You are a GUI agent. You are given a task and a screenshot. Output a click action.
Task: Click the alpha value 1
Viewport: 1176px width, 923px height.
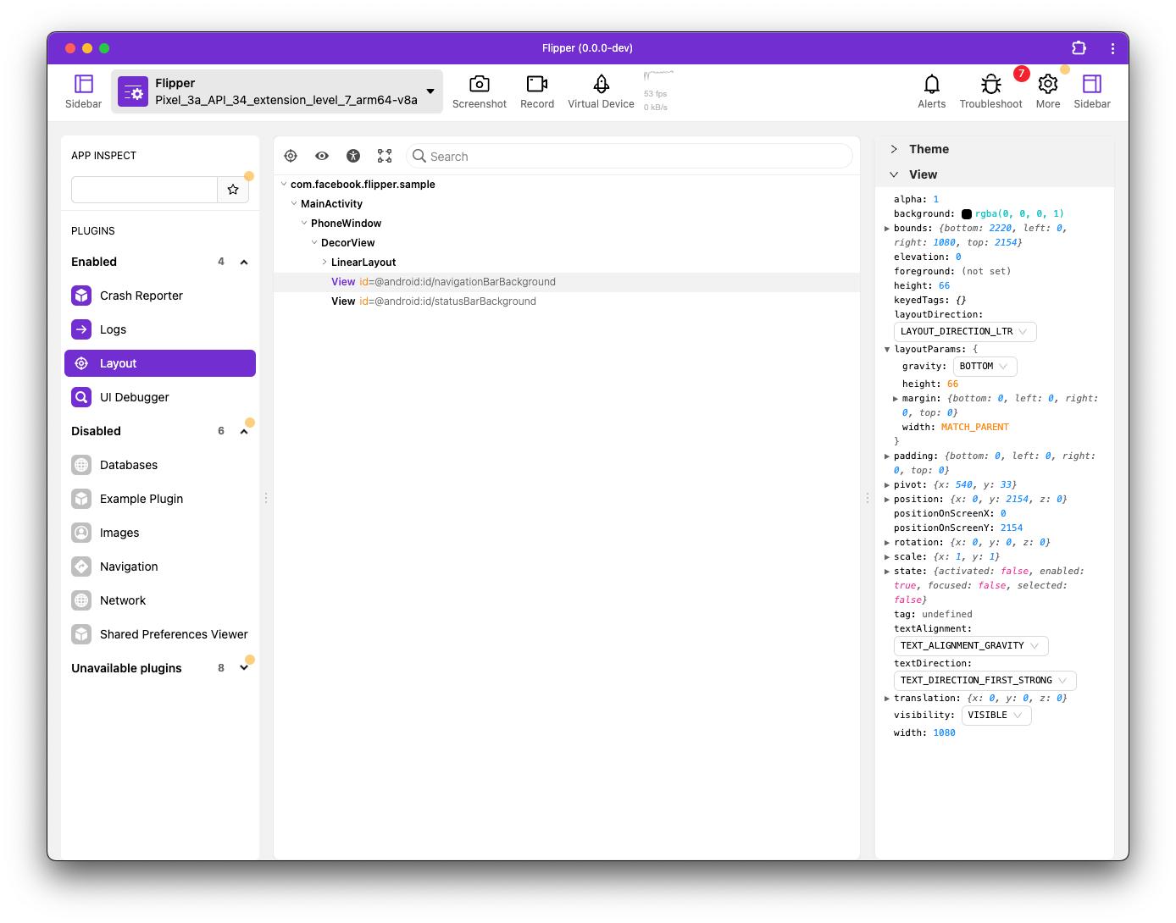pyautogui.click(x=936, y=200)
